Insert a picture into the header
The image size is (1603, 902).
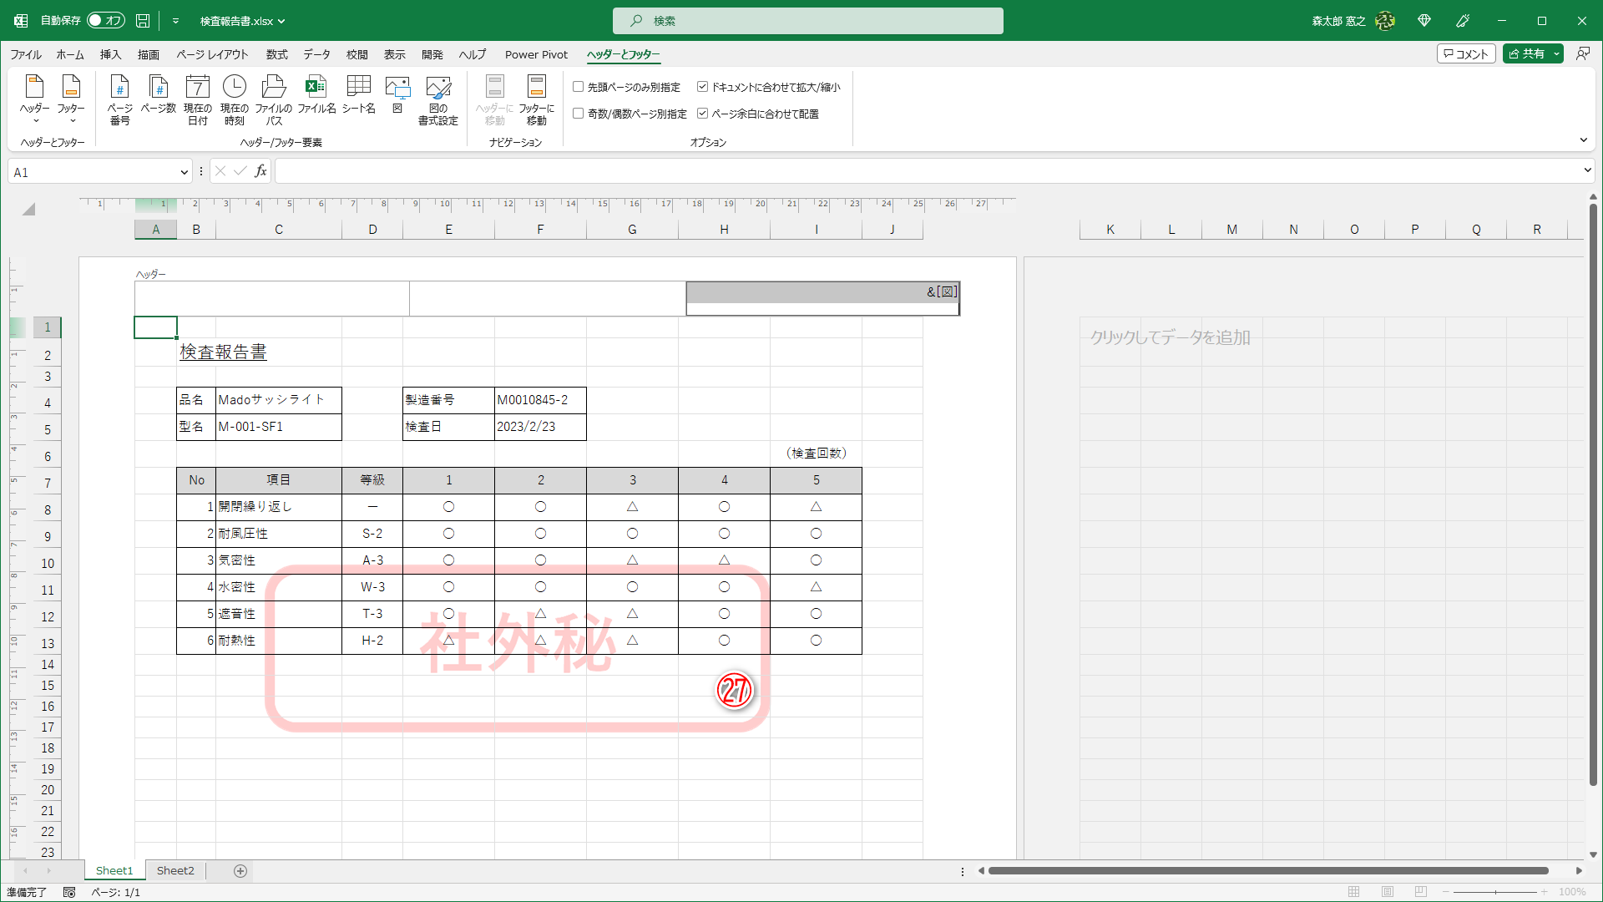398,98
